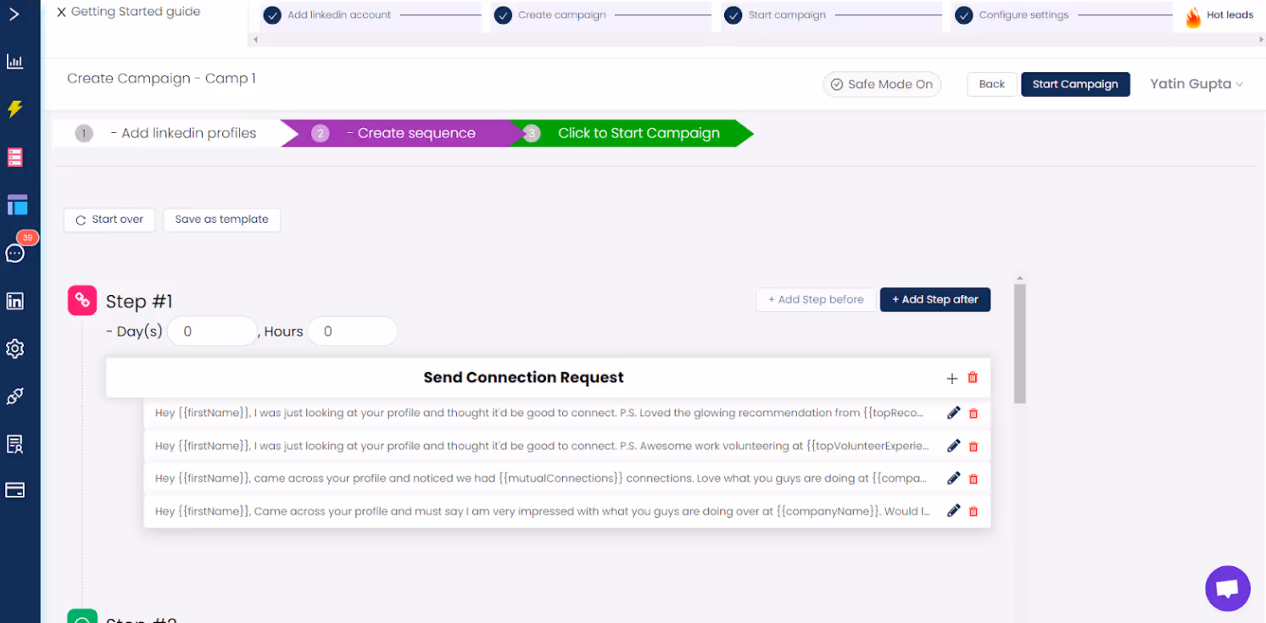Click the LinkedIn icon in the sidebar
Screen dimensions: 1266x623
click(14, 301)
